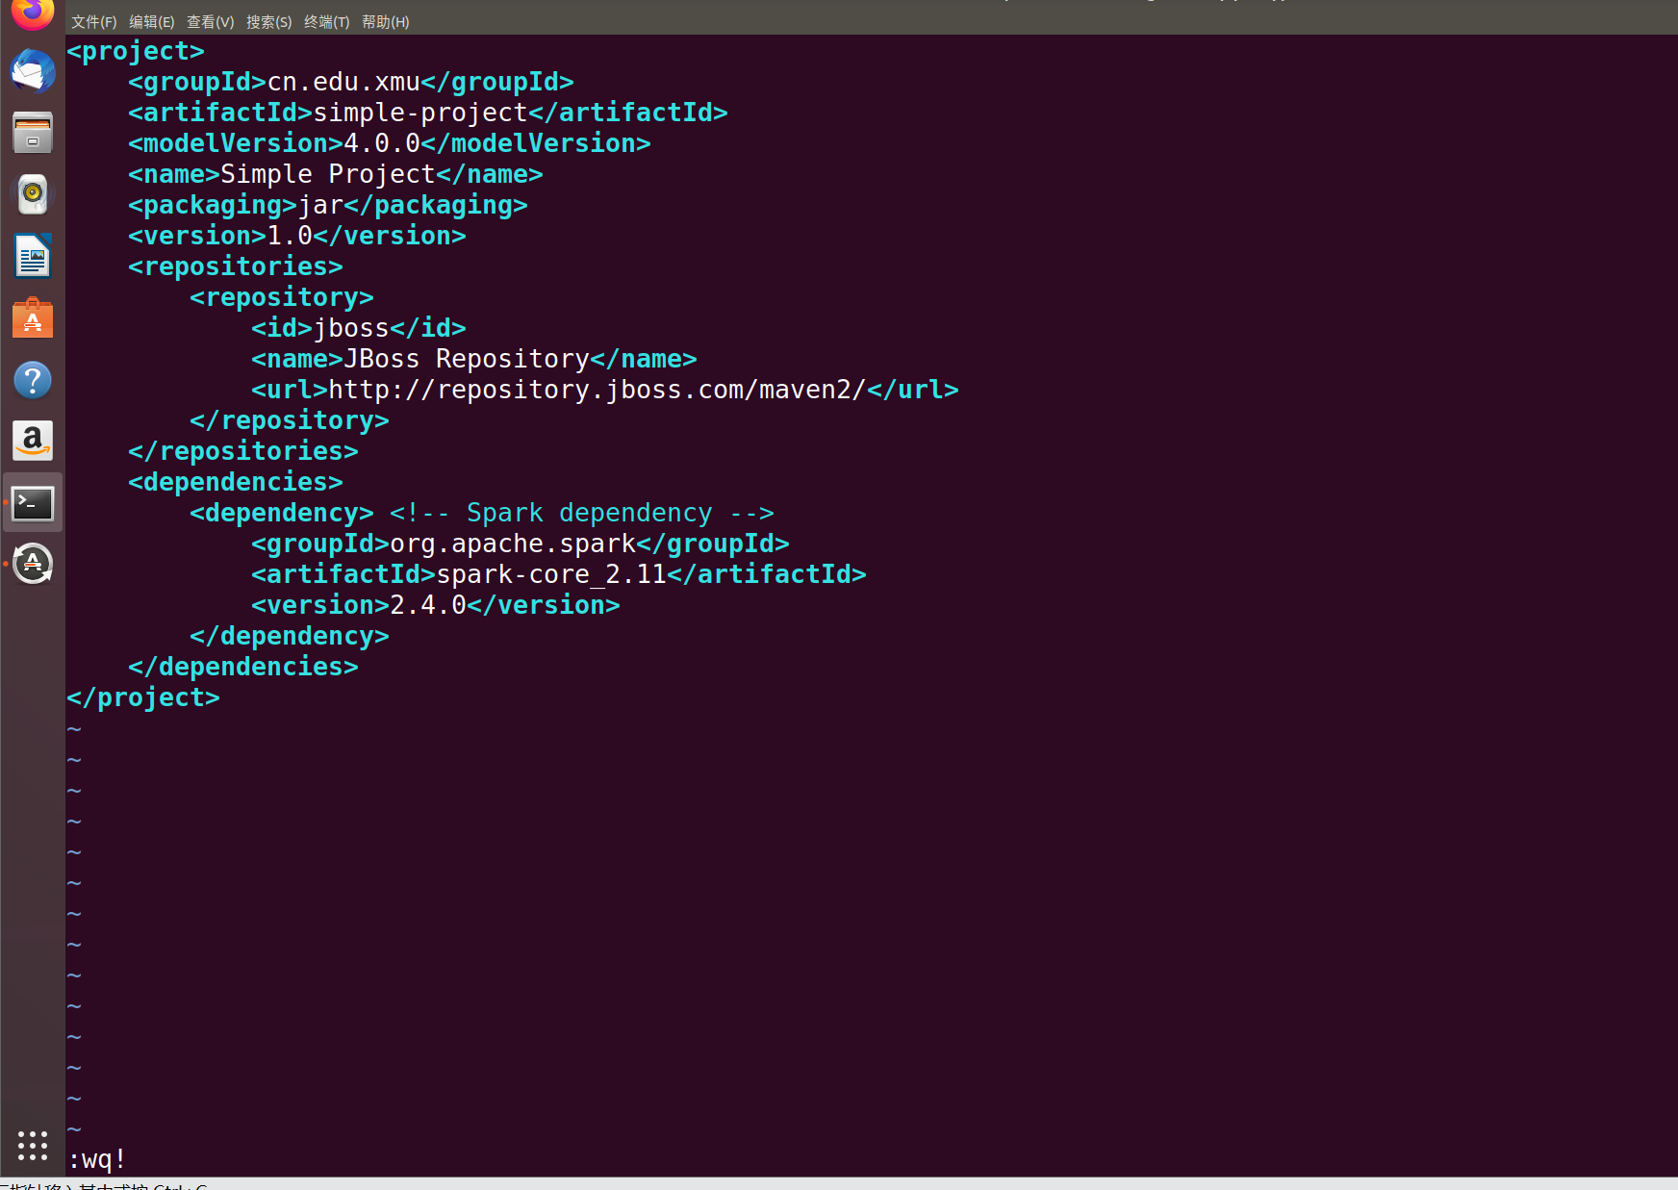Open the Amazon dock icon

pyautogui.click(x=33, y=441)
